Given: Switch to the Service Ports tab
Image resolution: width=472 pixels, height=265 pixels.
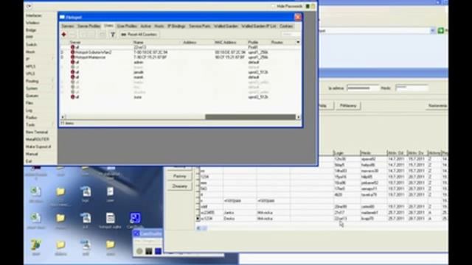Looking at the screenshot, I should [200, 26].
